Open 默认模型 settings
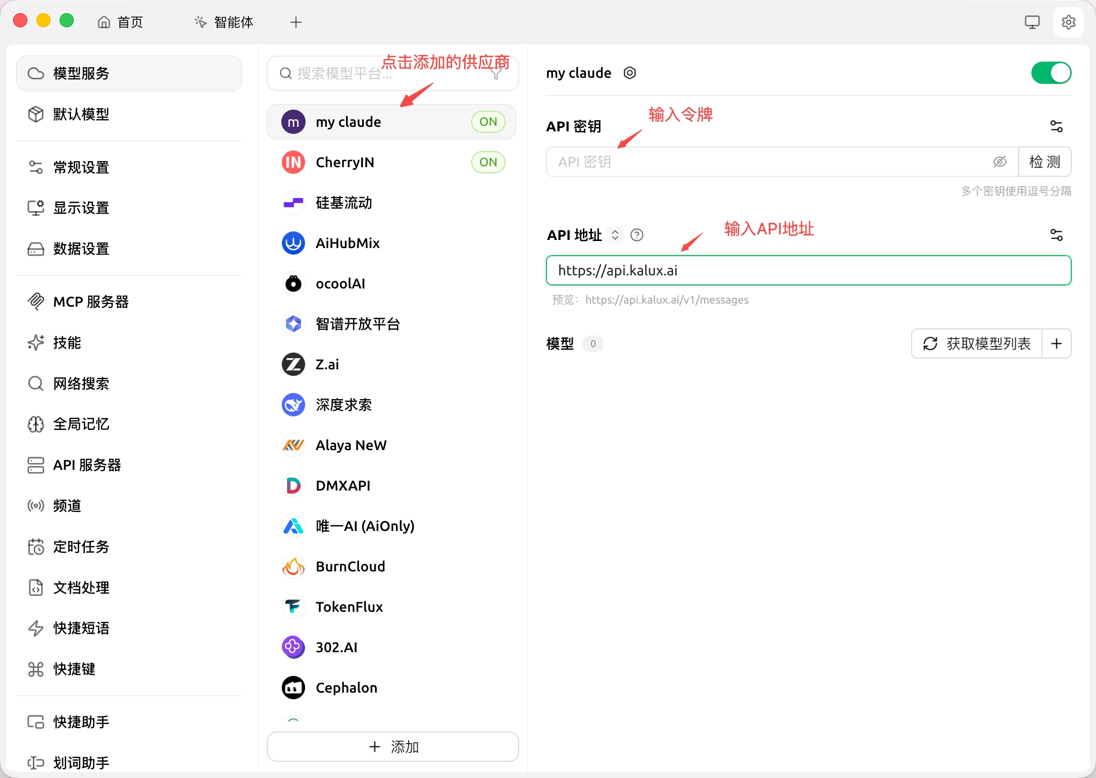Screen dimensions: 1096x778 pos(129,114)
